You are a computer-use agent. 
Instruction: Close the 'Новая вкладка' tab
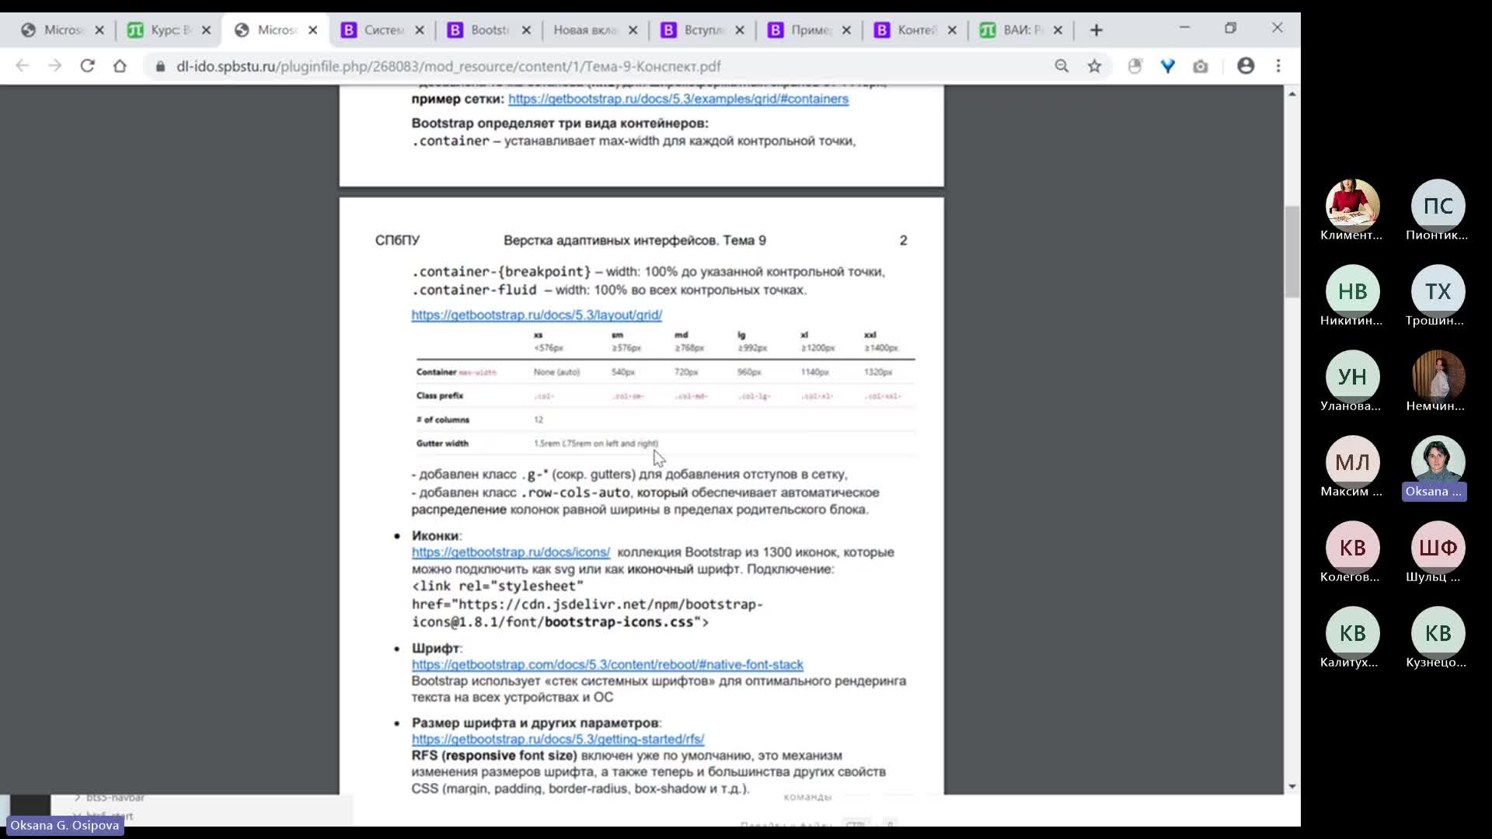pos(633,30)
